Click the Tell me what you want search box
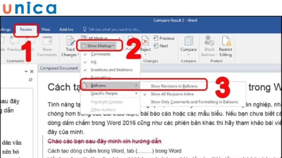 pyautogui.click(x=112, y=29)
